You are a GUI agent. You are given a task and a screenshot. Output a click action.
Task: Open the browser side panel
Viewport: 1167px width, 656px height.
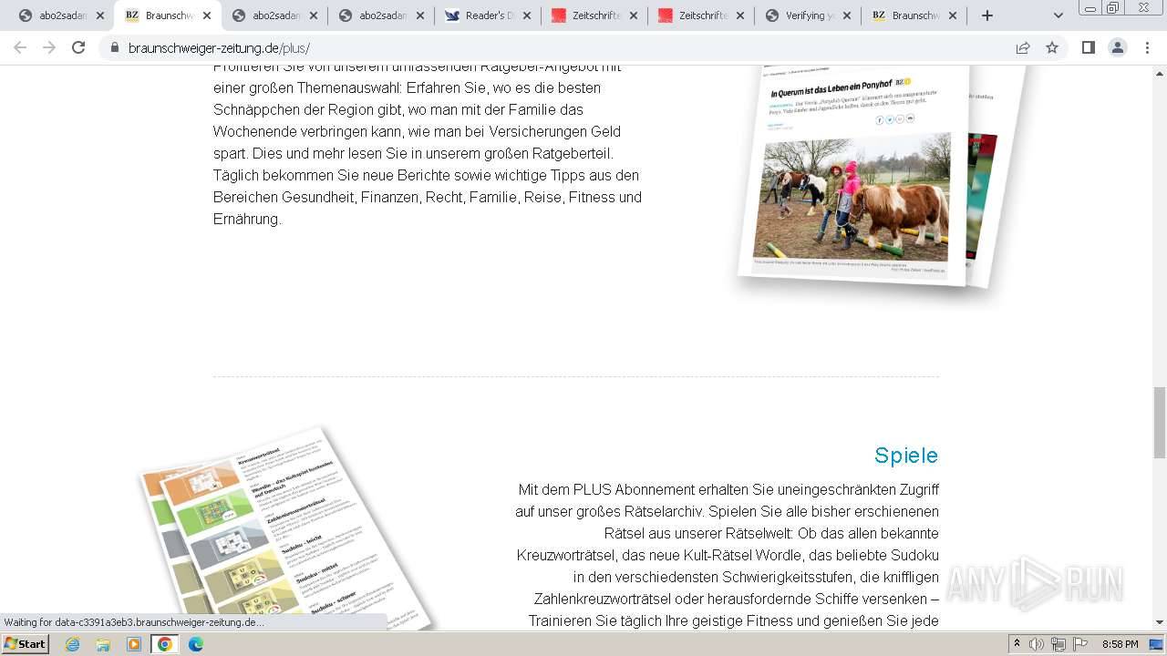coord(1088,47)
